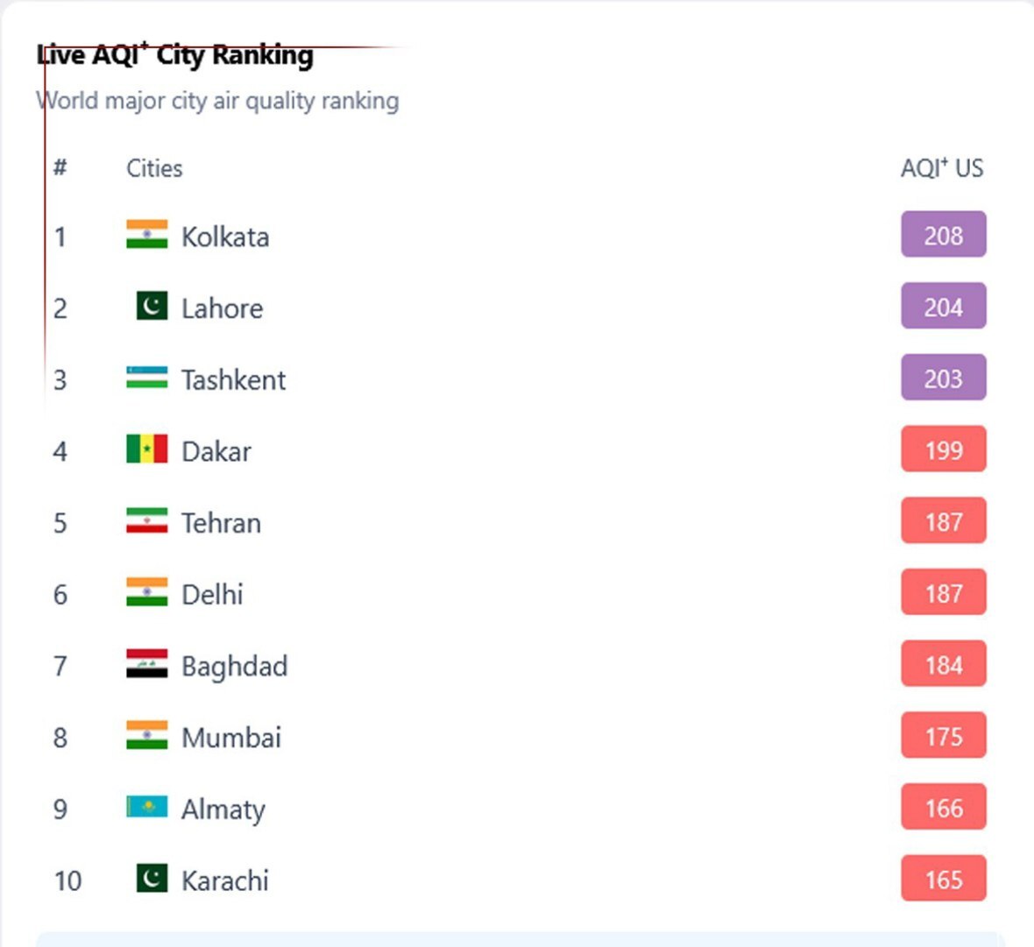Click the Pakistan flag next to Lahore
1034x947 pixels.
coord(152,307)
